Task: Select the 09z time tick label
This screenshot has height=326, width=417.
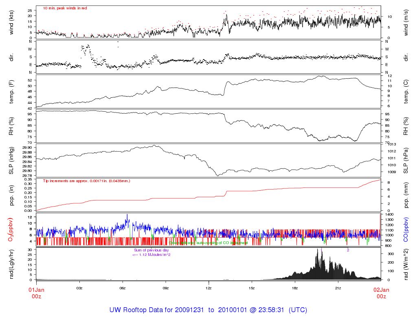Action: (x=165, y=288)
